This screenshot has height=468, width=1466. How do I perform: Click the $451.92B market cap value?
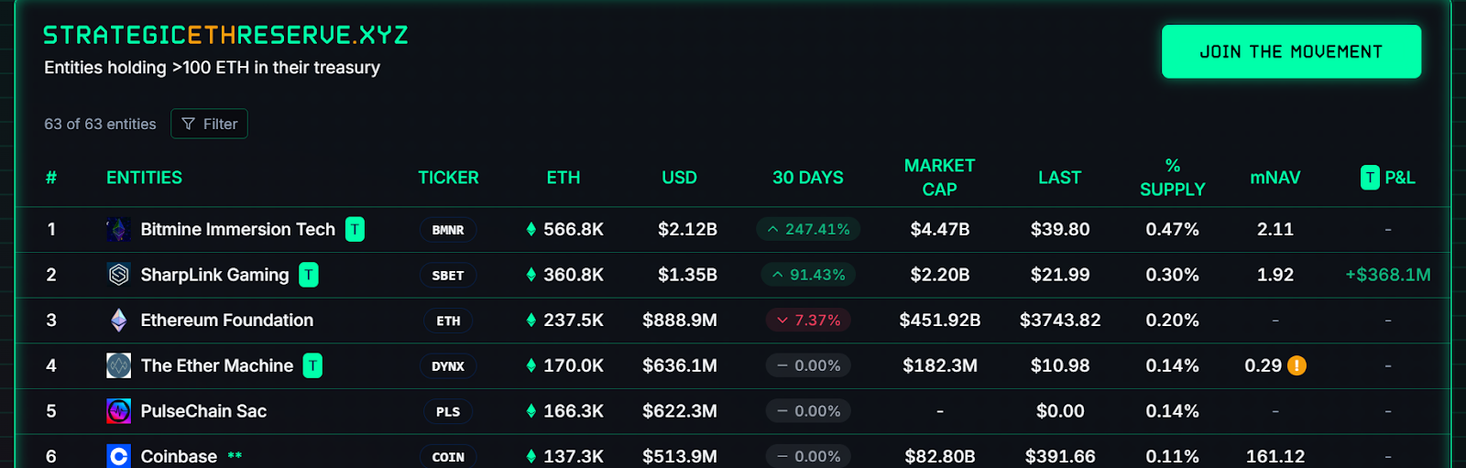pos(940,321)
